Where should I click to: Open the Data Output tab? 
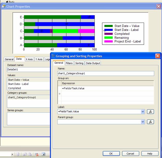pyautogui.click(x=93, y=63)
